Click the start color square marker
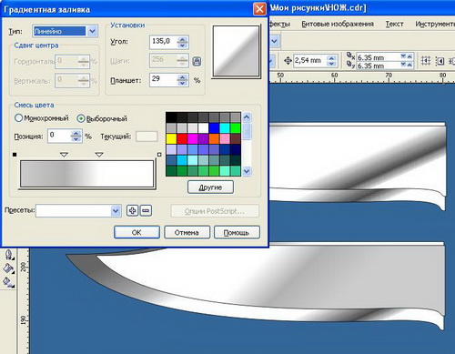 [x=15, y=155]
